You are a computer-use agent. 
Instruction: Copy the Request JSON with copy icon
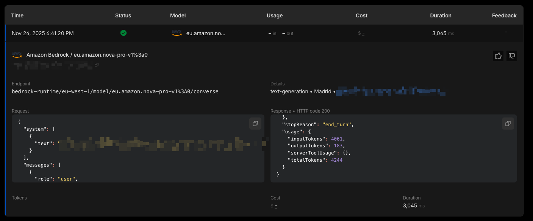(x=255, y=124)
